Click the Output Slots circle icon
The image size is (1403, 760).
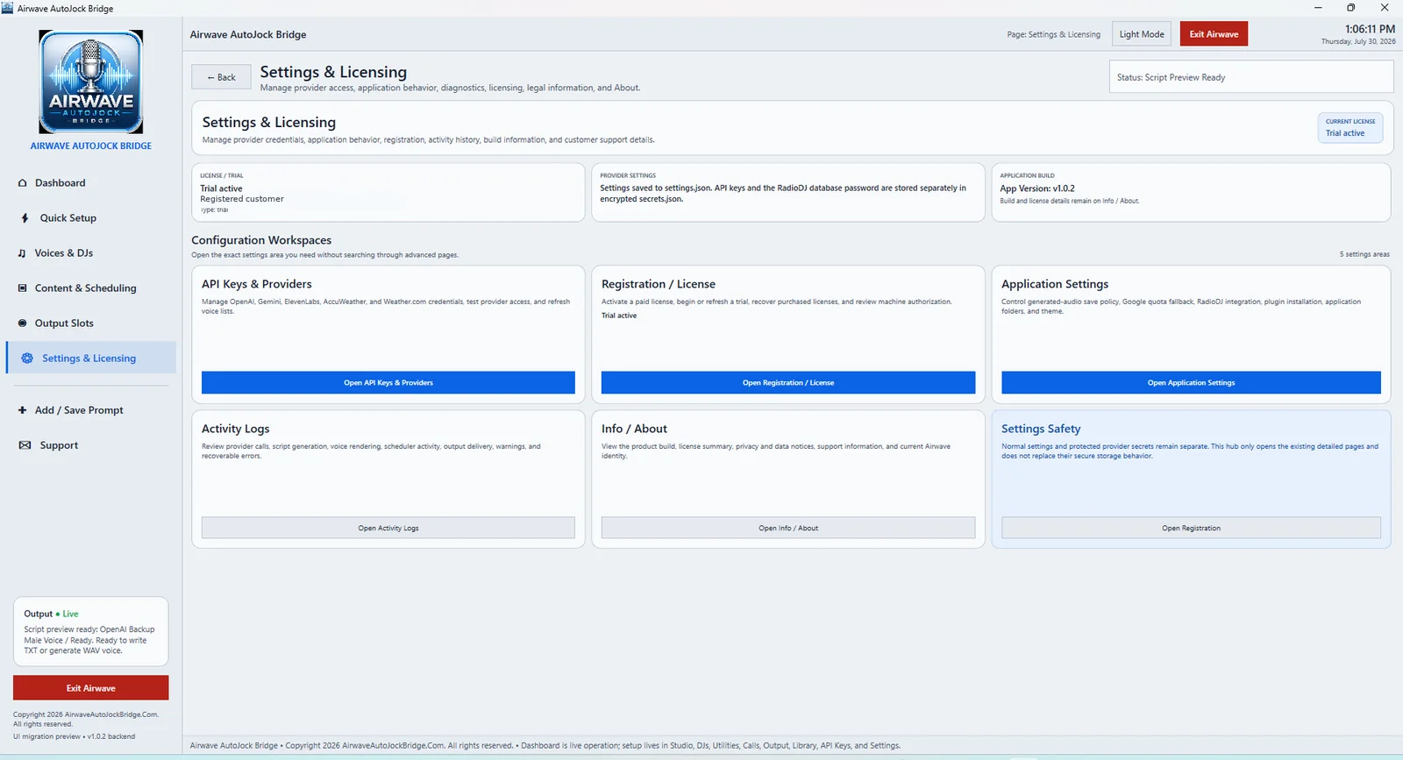pyautogui.click(x=23, y=323)
